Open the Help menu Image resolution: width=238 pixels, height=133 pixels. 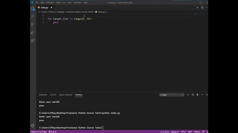(85, 3)
